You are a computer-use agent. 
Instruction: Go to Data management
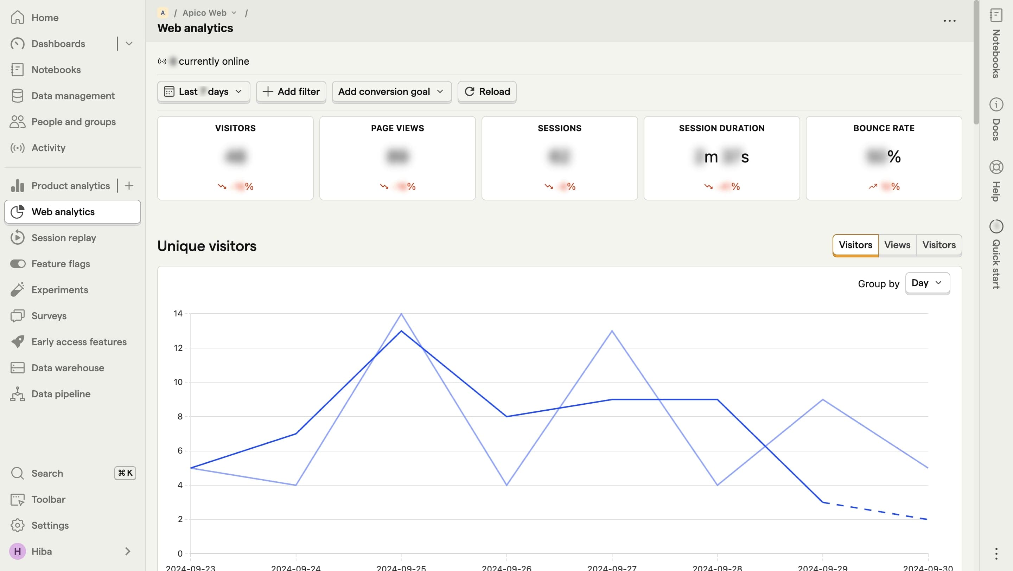tap(73, 96)
